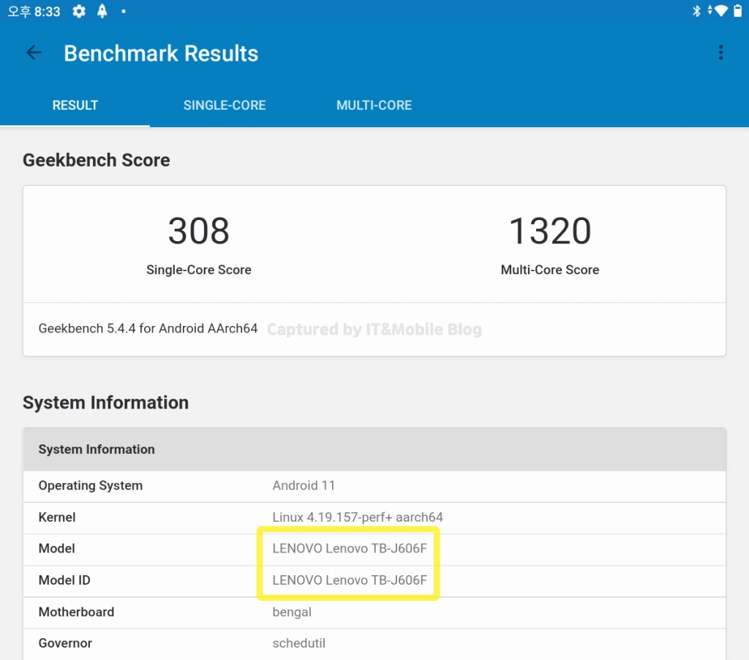Open the three-dot overflow menu

(720, 53)
